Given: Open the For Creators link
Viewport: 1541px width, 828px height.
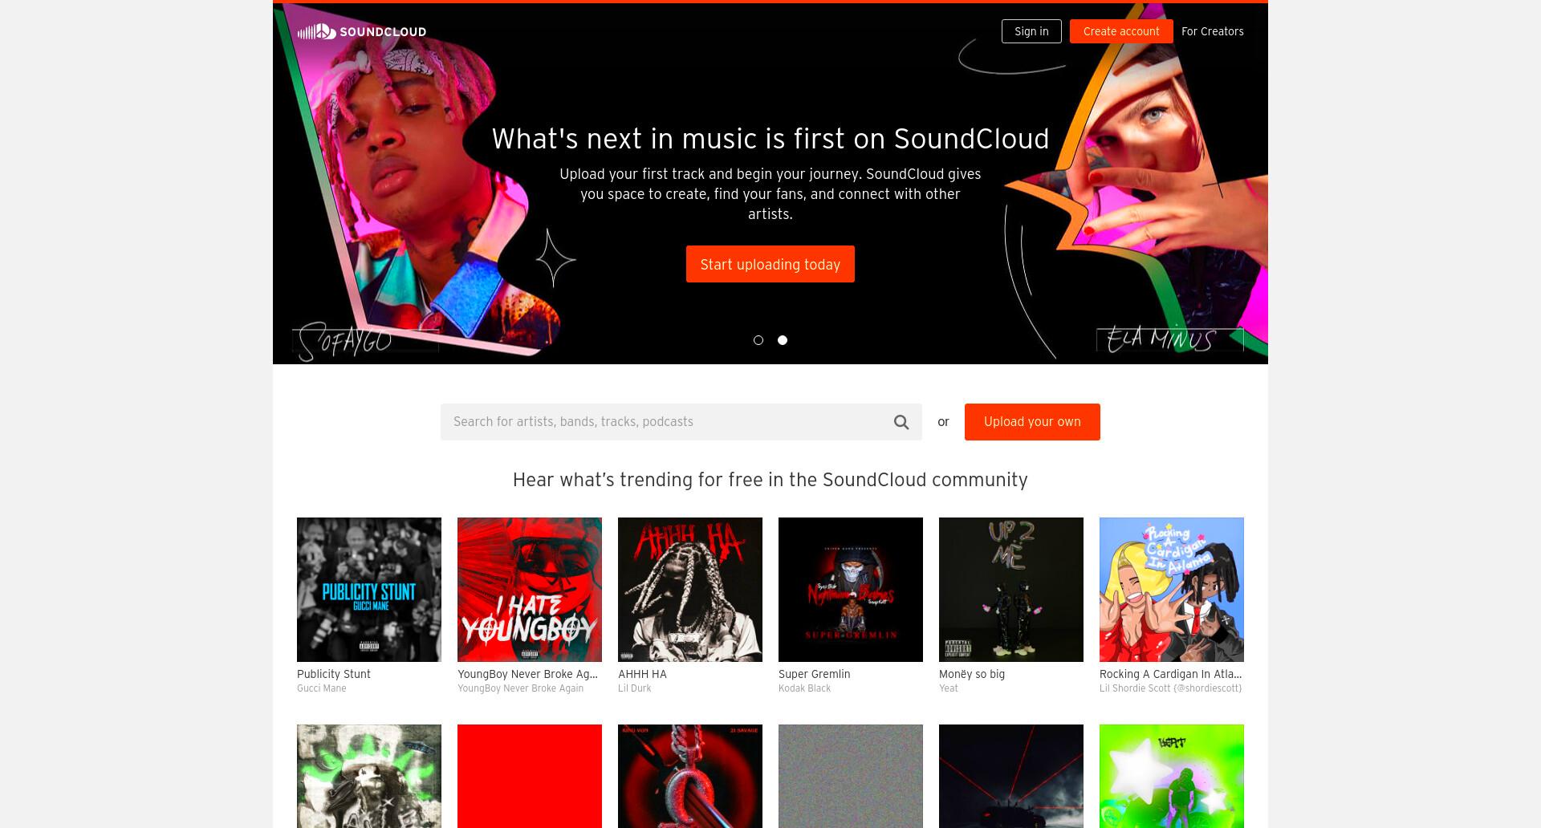Looking at the screenshot, I should click(1212, 31).
